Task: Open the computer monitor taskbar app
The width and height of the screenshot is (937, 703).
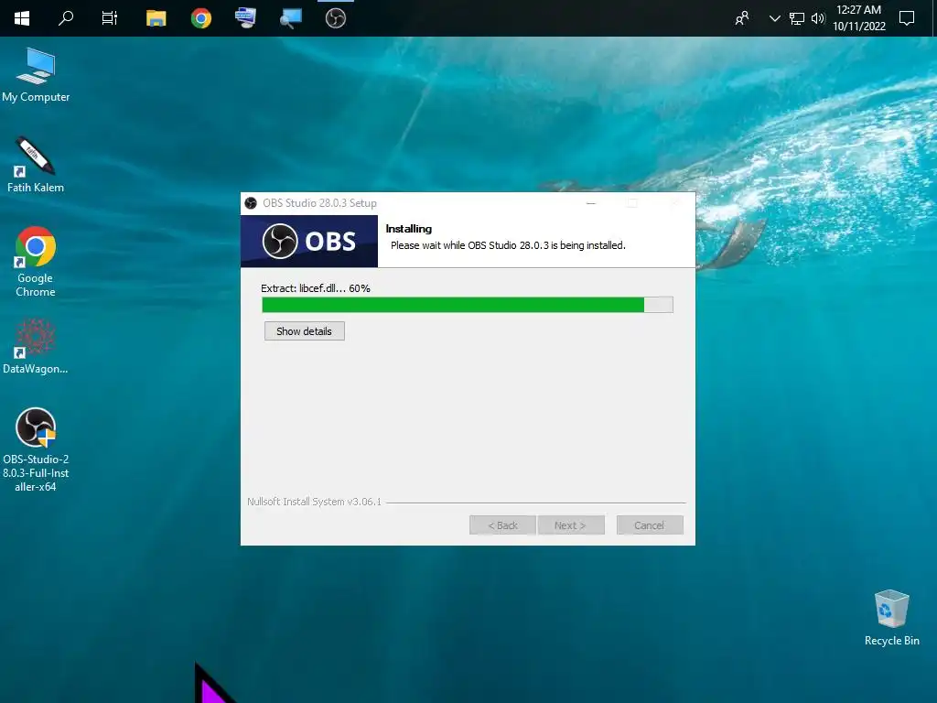Action: (x=245, y=18)
